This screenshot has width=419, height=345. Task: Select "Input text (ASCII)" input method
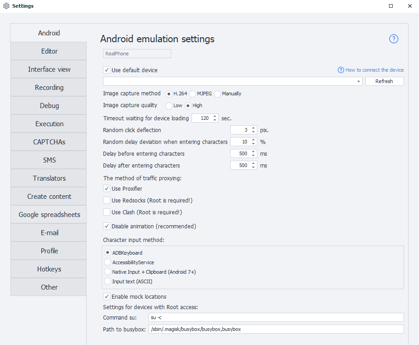(108, 281)
